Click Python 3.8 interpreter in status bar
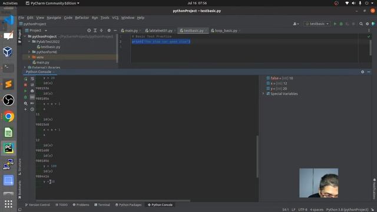The image size is (377, 212). 347,210
